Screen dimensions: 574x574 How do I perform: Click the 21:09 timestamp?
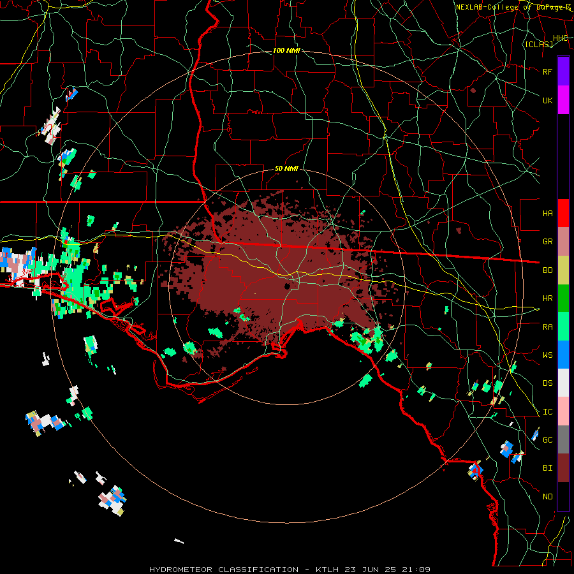tap(417, 570)
